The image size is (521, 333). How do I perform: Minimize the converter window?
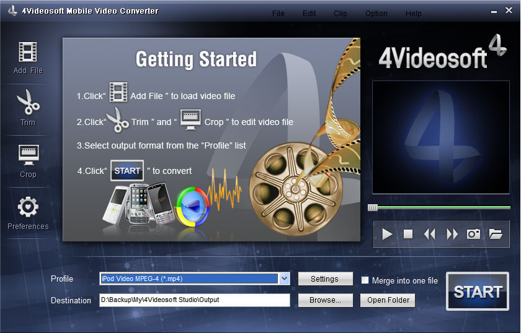coord(494,11)
